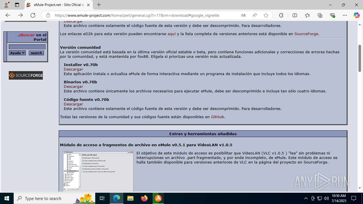Open Favorites list icon
Viewport: 363px width, 204px height.
(x=307, y=15)
